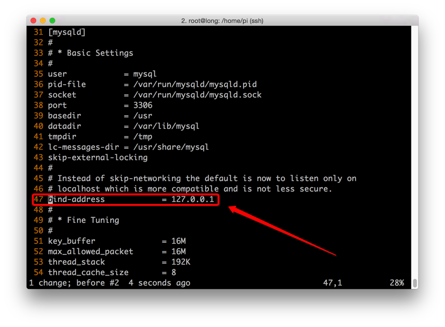445x327 pixels.
Task: Click line number 38 in the gutter
Action: coord(38,105)
